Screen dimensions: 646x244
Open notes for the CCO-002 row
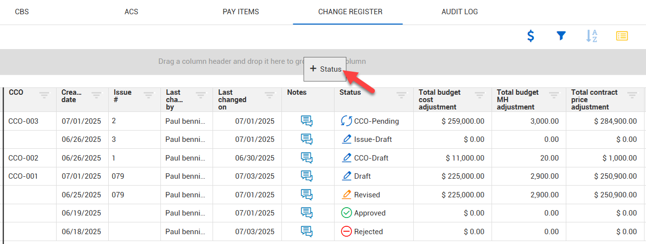click(x=307, y=158)
